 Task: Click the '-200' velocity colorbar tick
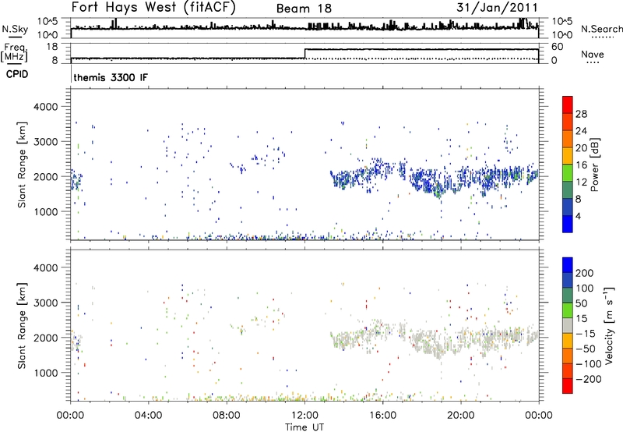pos(589,379)
